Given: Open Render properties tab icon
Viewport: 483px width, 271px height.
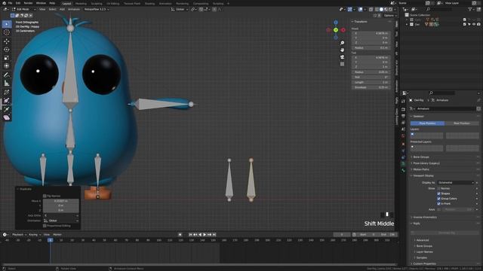Looking at the screenshot, I should point(403,109).
